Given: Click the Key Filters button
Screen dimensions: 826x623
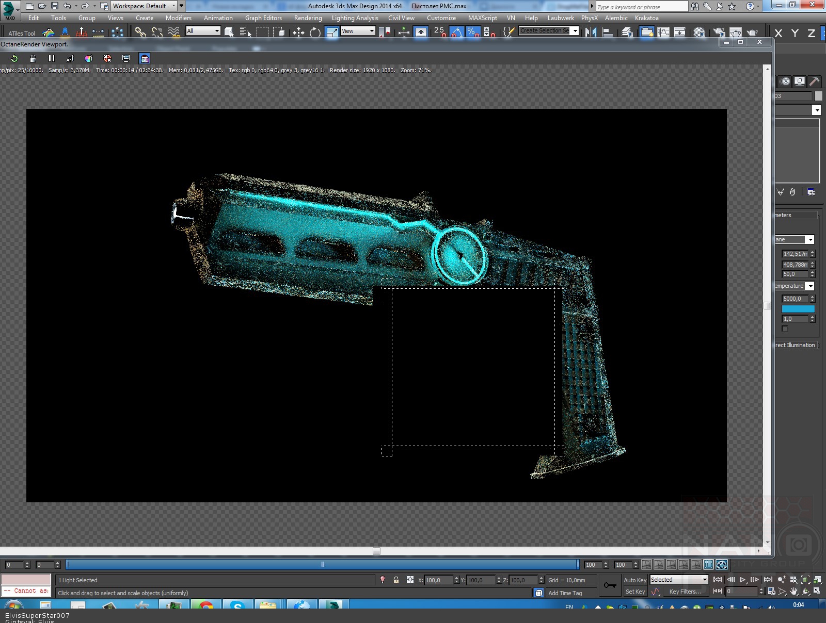Looking at the screenshot, I should (685, 592).
